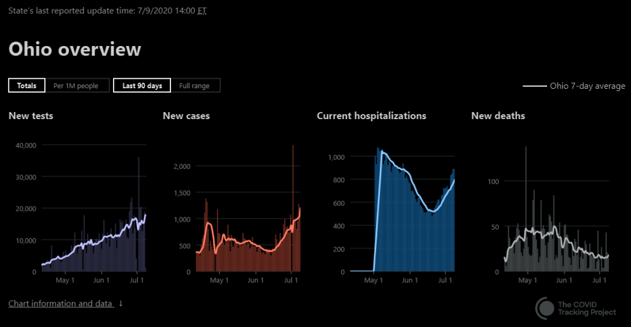Viewport: 631px width, 327px height.
Task: Select Last 90 days range
Action: (142, 86)
